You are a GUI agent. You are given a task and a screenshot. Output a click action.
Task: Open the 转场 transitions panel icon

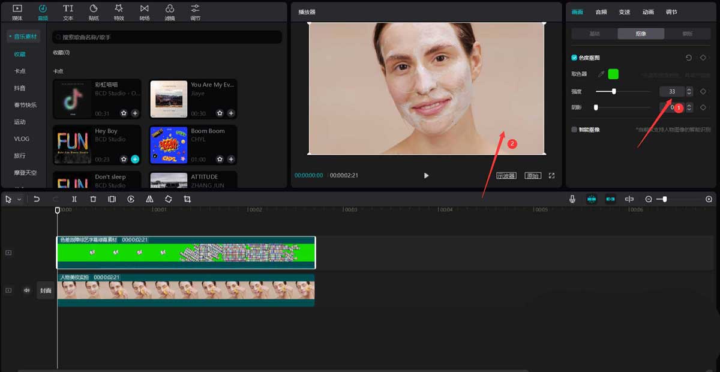coord(144,11)
